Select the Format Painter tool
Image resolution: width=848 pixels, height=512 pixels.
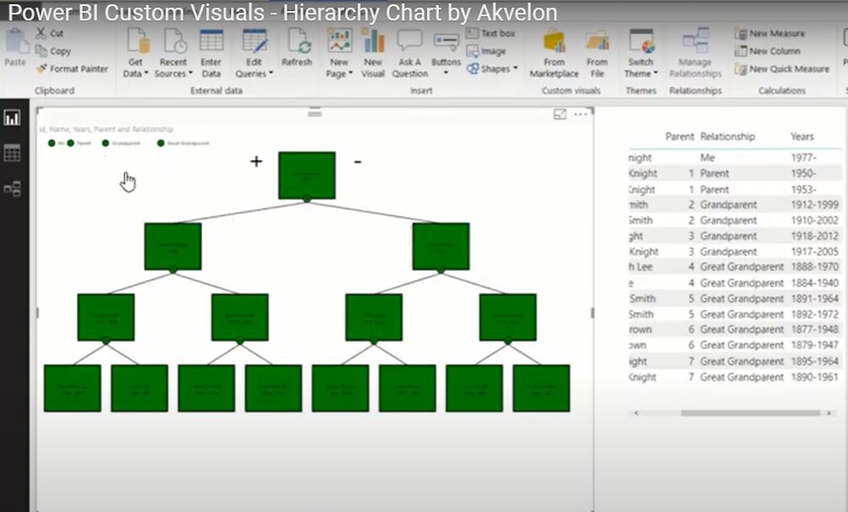coord(72,69)
